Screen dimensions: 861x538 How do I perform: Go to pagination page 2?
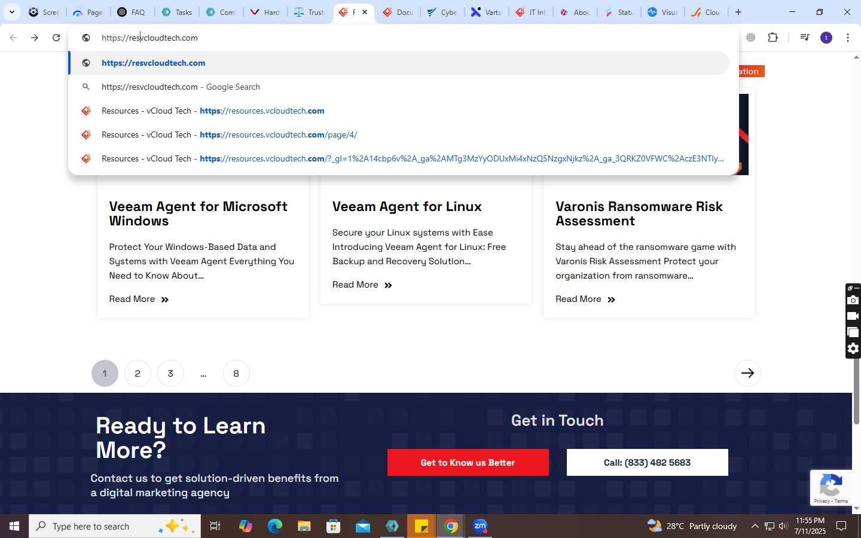[x=138, y=373]
